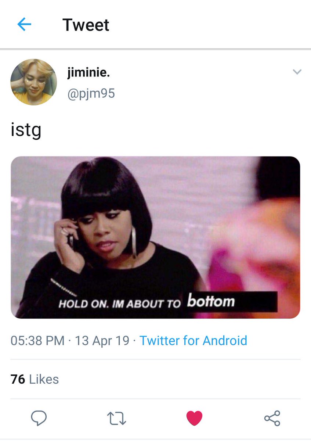The image size is (311, 441).
Task: Open the attached meme image
Action: point(156,237)
